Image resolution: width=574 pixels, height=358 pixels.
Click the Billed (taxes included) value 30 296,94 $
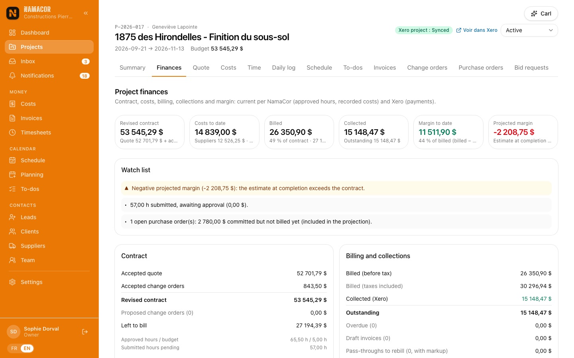(536, 286)
